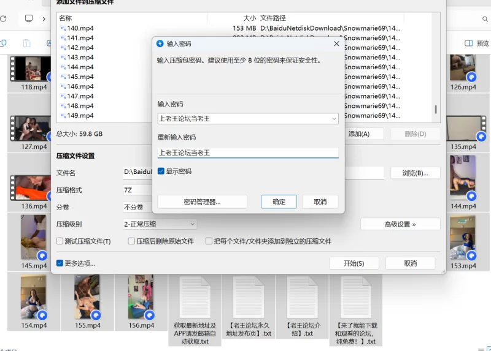The width and height of the screenshot is (491, 351).
Task: Enable 测试压缩文件(T) checkbox
Action: [60, 241]
